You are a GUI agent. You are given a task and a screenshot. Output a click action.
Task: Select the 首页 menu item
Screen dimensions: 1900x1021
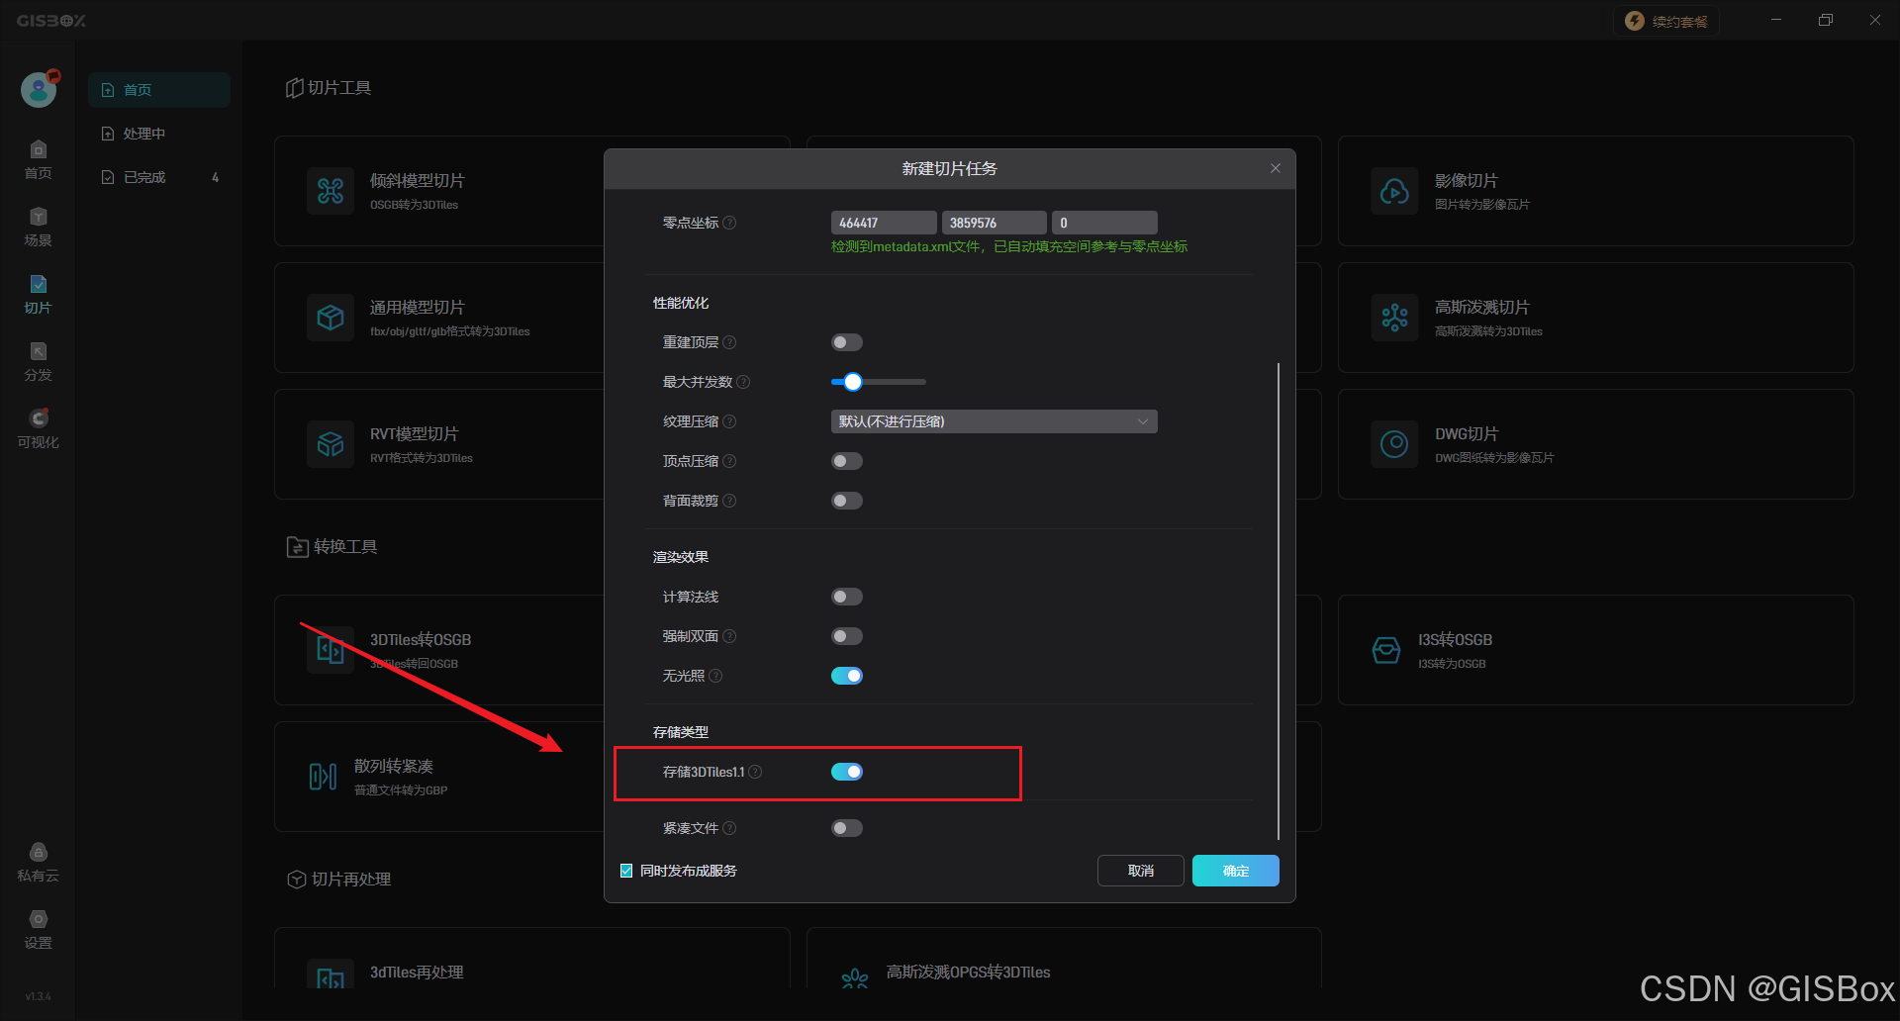point(158,90)
